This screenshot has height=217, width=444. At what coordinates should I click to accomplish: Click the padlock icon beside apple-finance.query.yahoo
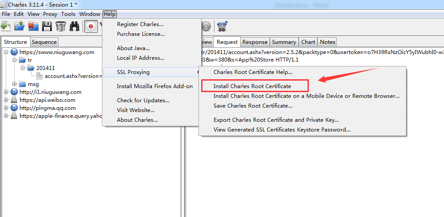(x=14, y=116)
